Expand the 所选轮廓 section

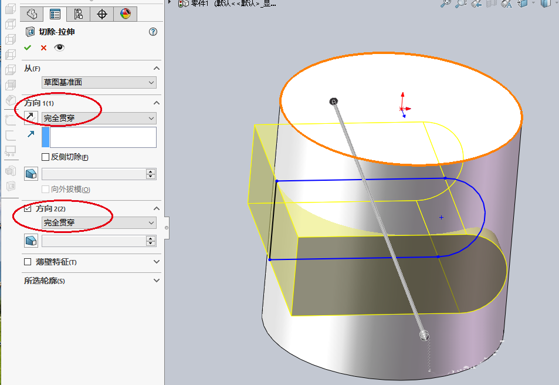(155, 280)
